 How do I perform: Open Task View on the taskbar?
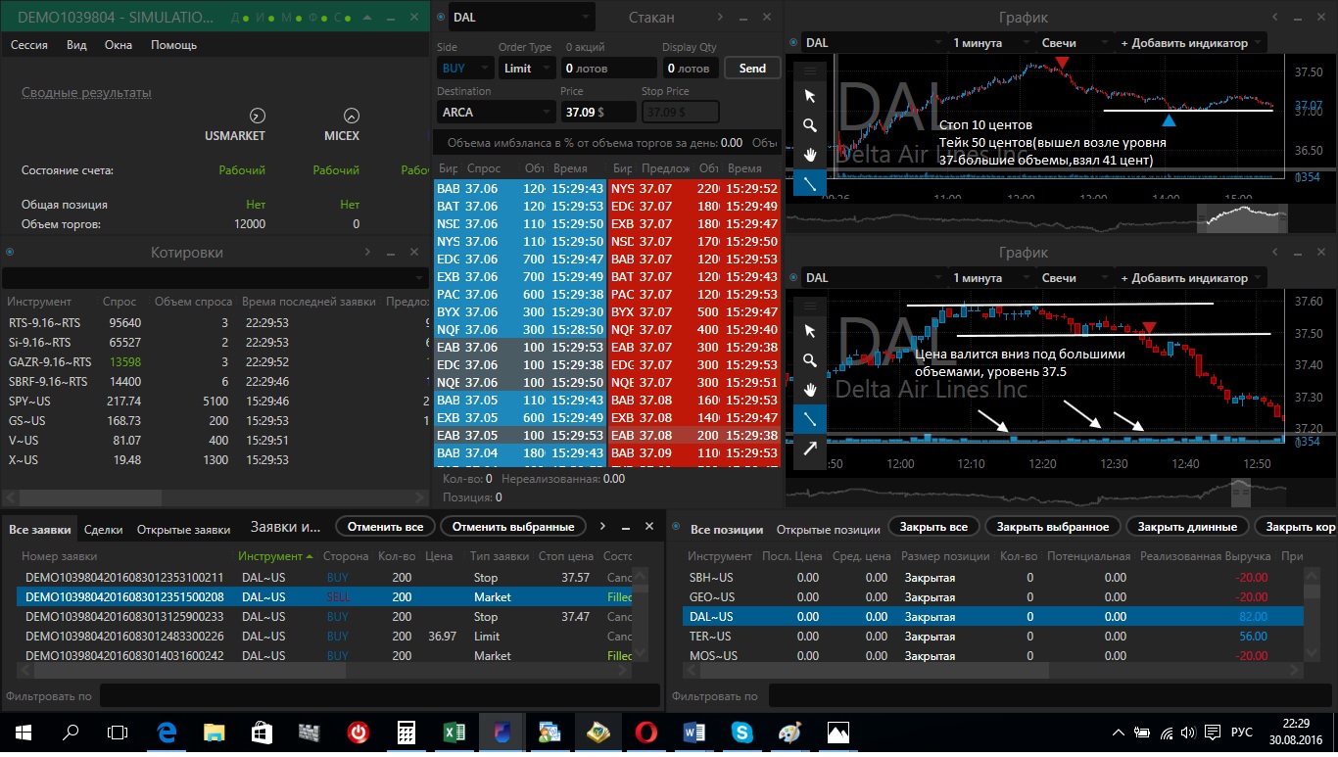118,733
